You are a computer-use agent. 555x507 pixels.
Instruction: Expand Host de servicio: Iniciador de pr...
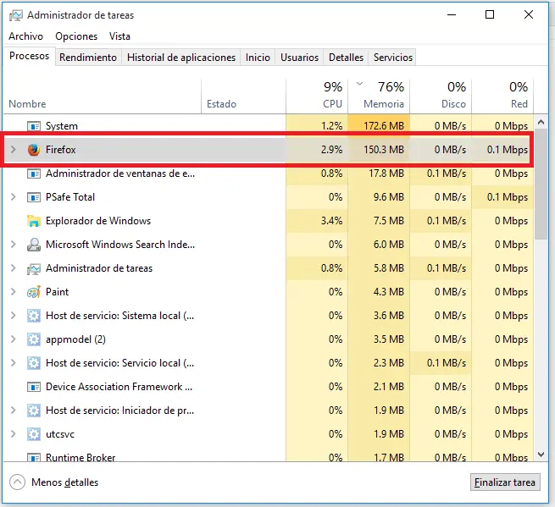click(14, 411)
